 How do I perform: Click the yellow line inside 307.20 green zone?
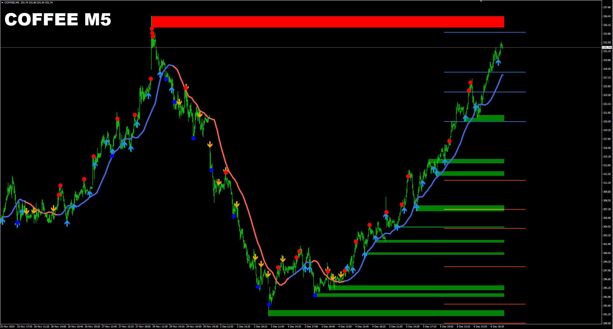pos(473,209)
